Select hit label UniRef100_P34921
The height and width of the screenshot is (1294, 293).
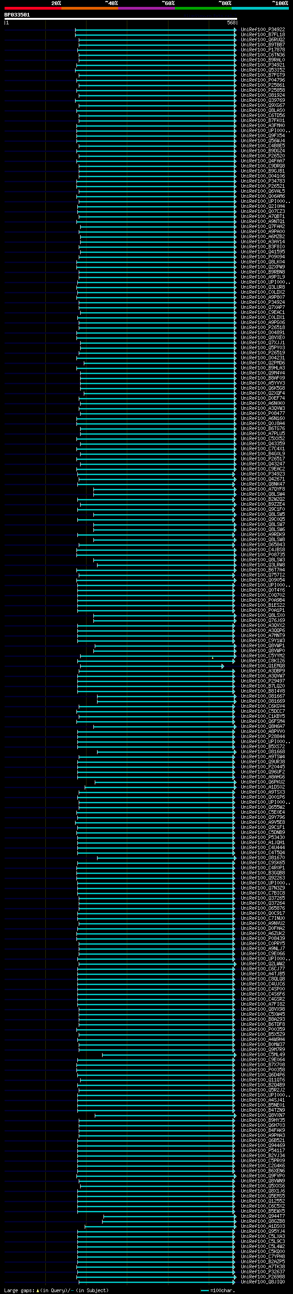pos(262,65)
